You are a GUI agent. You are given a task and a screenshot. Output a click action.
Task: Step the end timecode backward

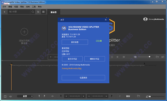(x=89, y=96)
